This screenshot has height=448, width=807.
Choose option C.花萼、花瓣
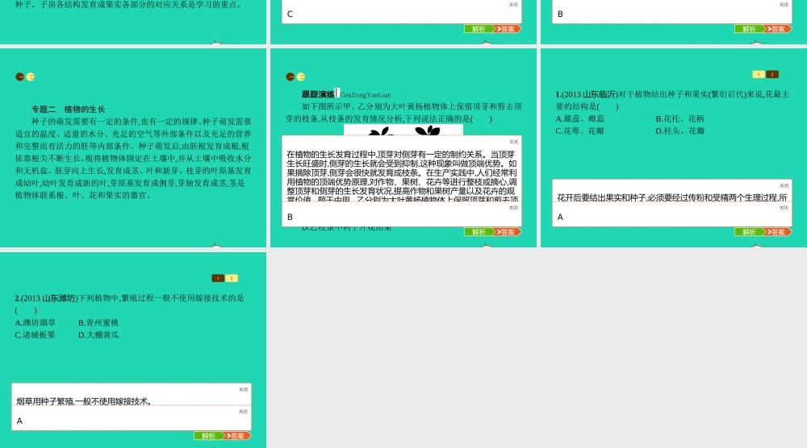tap(579, 131)
